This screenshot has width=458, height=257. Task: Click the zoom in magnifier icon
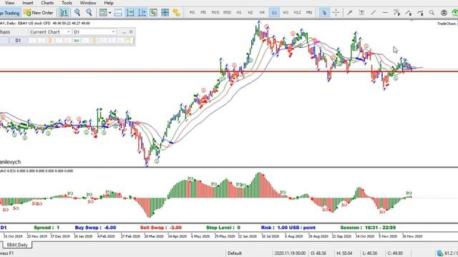(x=77, y=12)
